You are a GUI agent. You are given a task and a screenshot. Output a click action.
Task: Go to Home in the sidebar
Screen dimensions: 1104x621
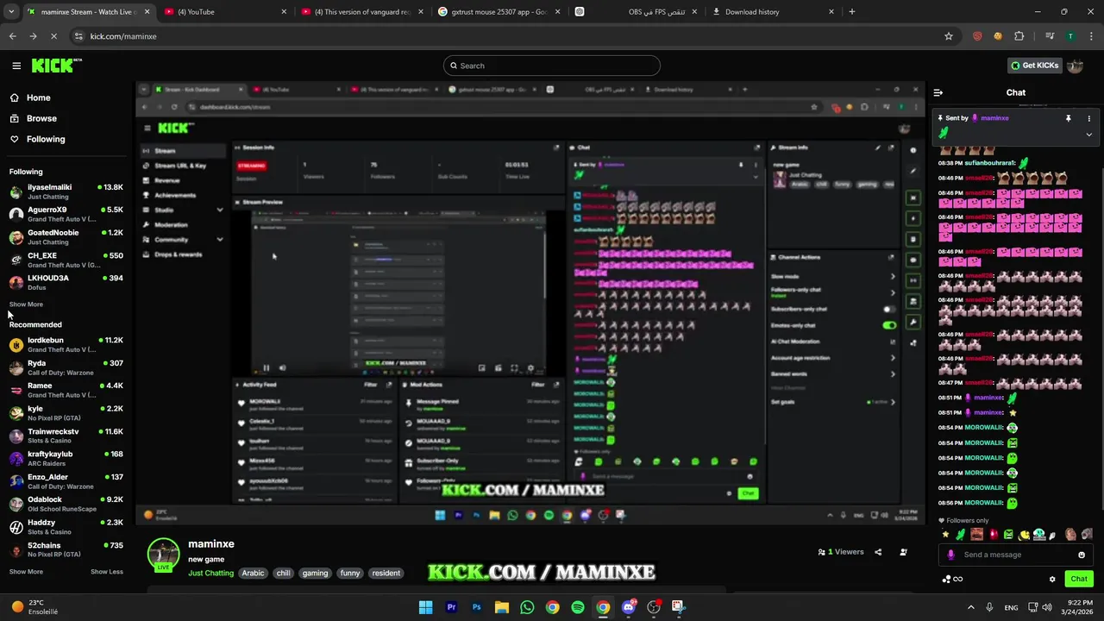[30, 97]
